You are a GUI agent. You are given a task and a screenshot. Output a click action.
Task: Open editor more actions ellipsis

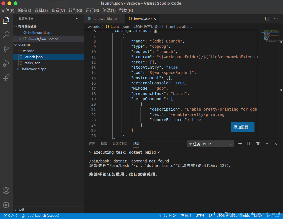pyautogui.click(x=276, y=18)
